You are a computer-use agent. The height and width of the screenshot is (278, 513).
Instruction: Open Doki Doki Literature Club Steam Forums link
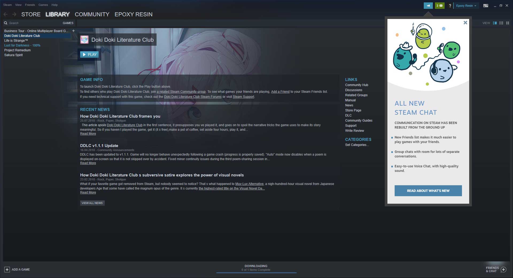[x=193, y=96]
